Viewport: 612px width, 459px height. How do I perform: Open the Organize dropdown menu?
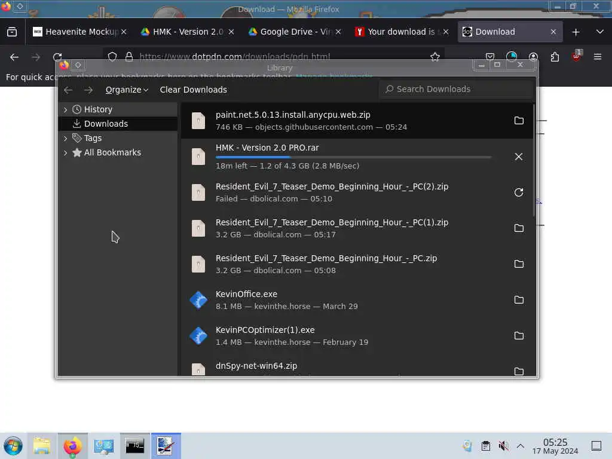127,90
